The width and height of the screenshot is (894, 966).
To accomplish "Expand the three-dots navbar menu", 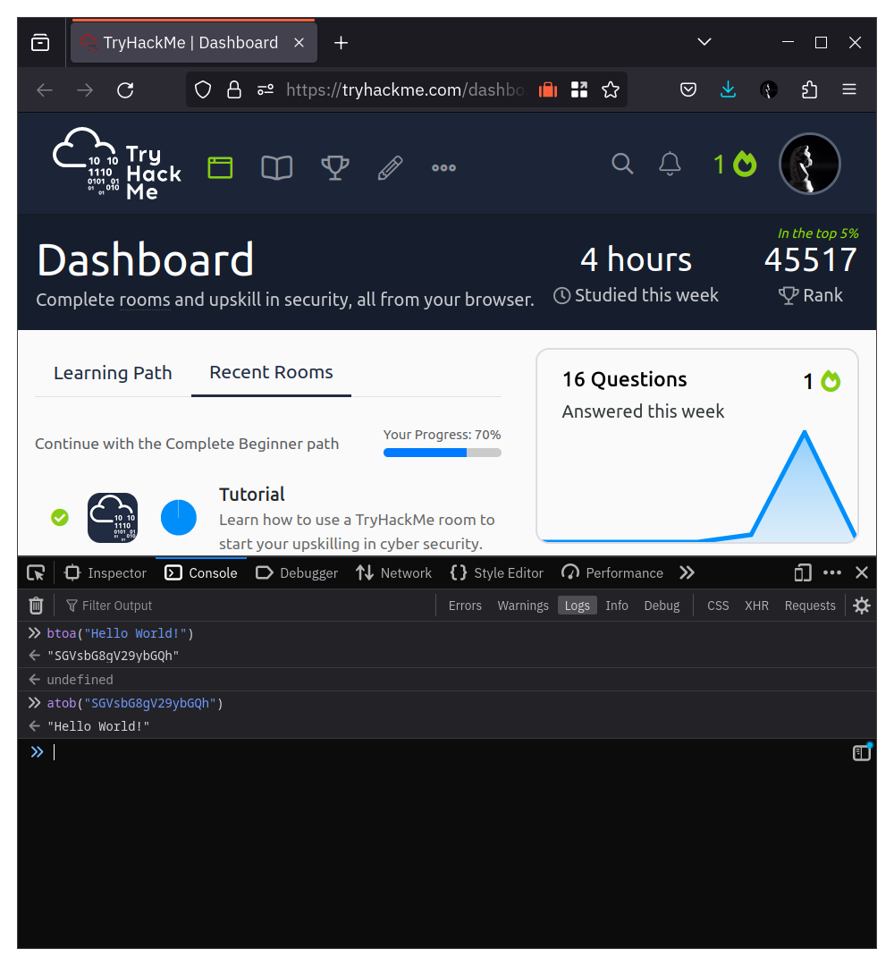I will point(443,167).
